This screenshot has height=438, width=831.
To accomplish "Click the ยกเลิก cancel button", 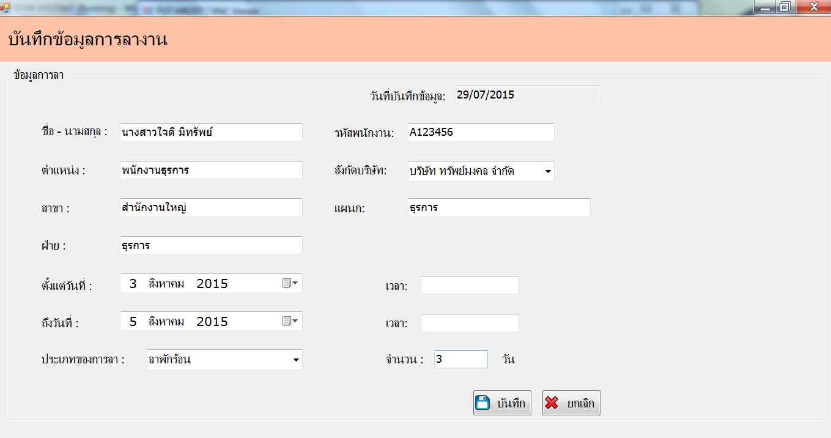I will point(571,403).
